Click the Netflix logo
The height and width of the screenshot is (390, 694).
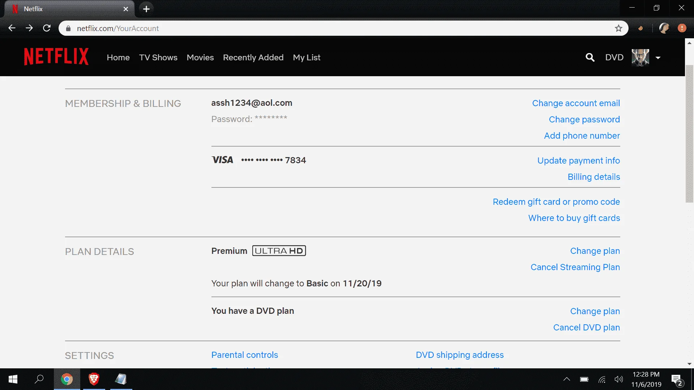click(x=56, y=57)
